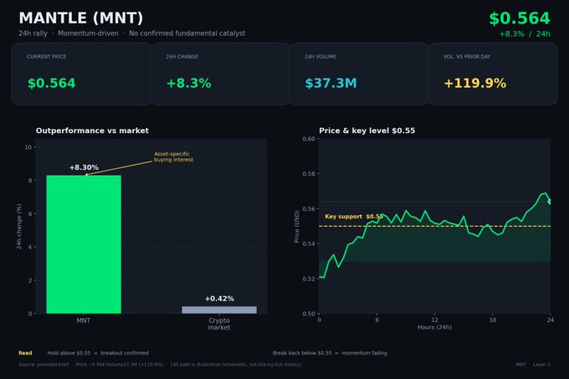Click the 'Crypto market' x-axis label
Image resolution: width=569 pixels, height=379 pixels.
[x=219, y=324]
